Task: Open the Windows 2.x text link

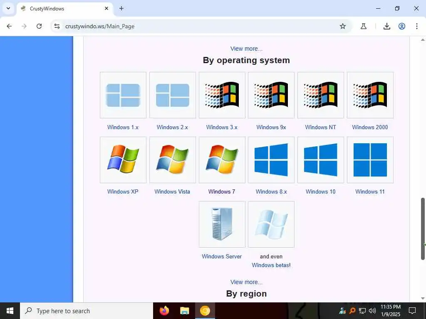Action: pyautogui.click(x=172, y=127)
